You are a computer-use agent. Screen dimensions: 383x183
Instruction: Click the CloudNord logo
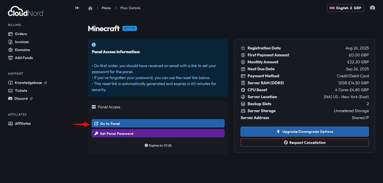(25, 11)
